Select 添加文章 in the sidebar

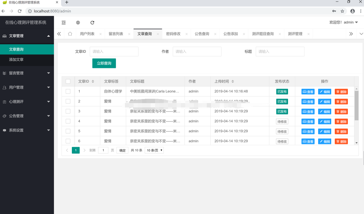[x=27, y=60]
